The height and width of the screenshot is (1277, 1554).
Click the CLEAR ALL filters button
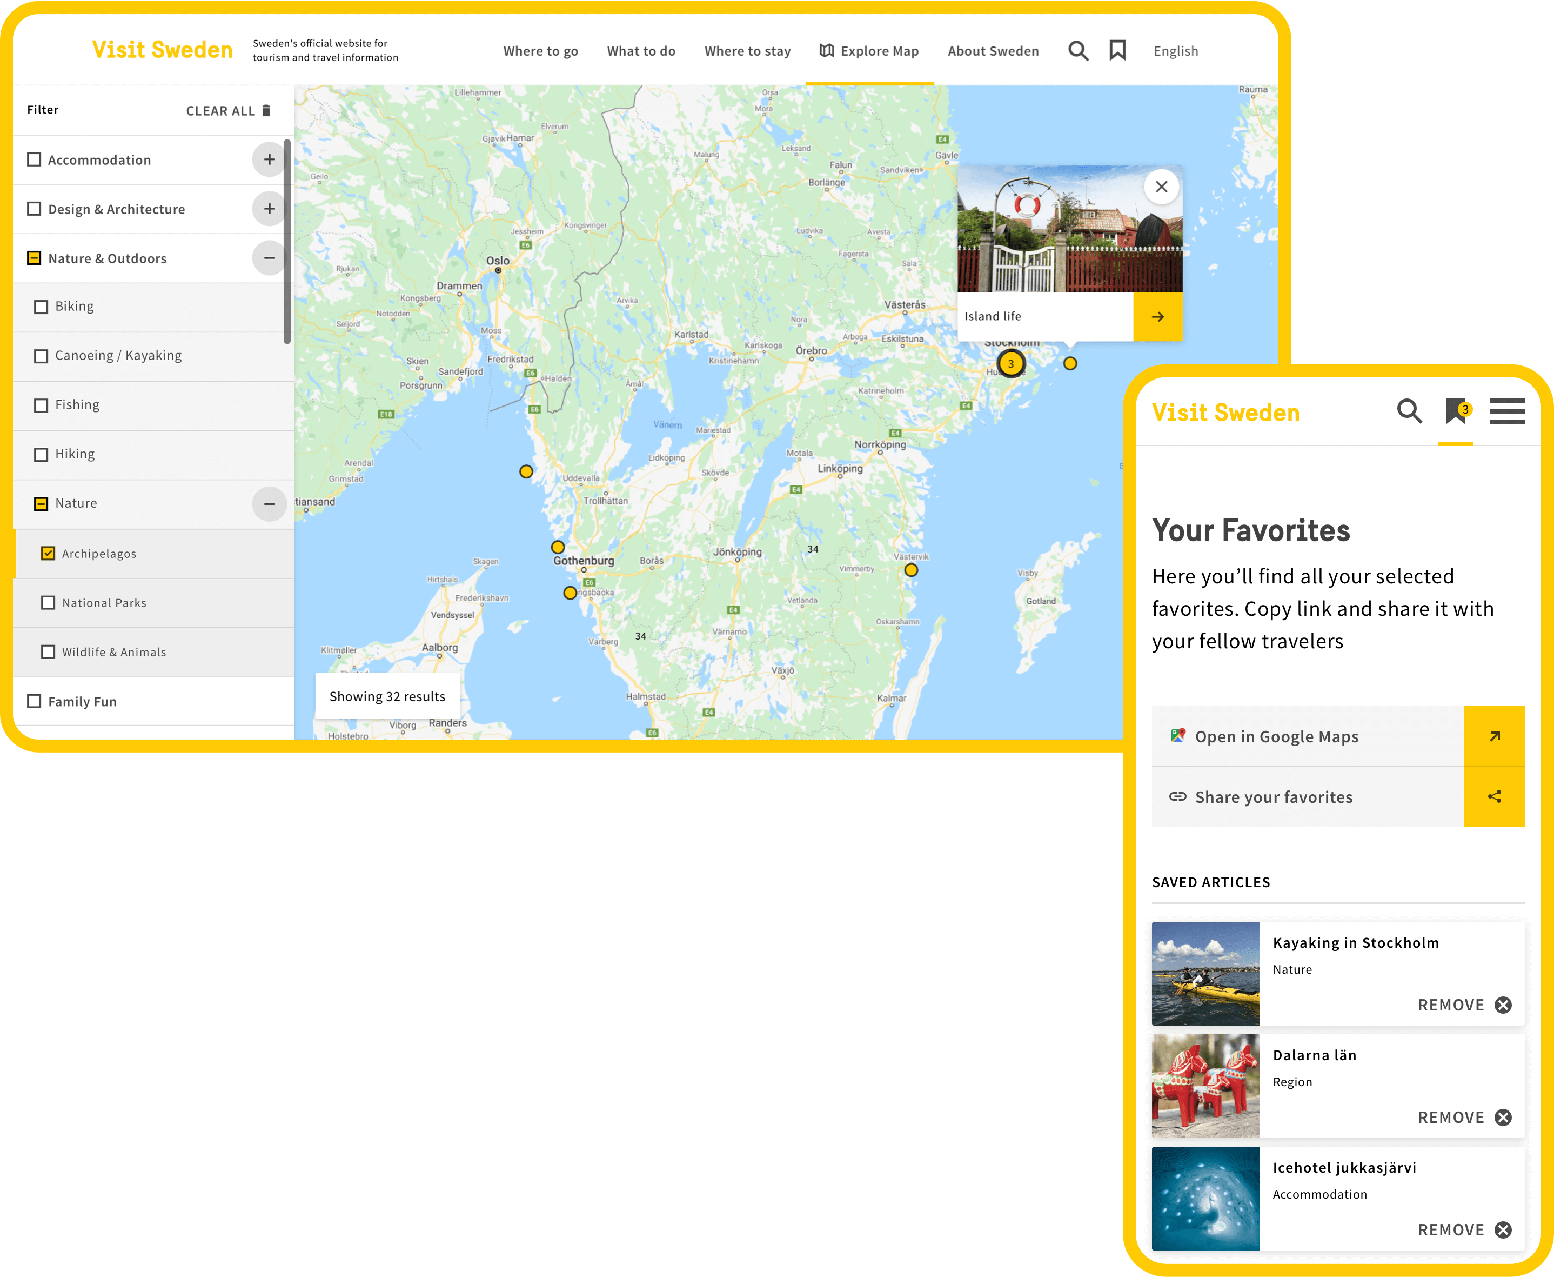[x=228, y=110]
